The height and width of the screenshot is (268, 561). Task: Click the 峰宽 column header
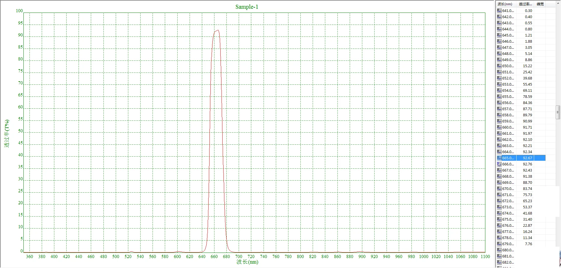540,4
